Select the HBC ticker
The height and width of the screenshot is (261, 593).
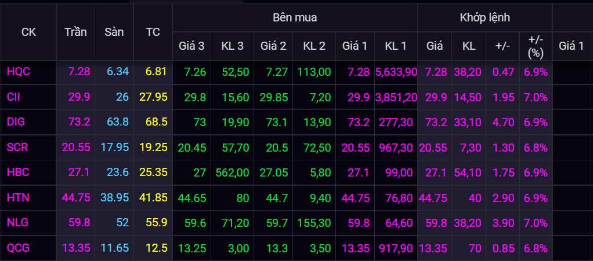click(x=18, y=172)
